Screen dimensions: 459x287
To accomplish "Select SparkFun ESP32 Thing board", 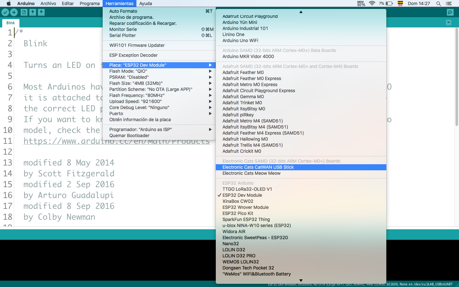I will click(x=301, y=219).
